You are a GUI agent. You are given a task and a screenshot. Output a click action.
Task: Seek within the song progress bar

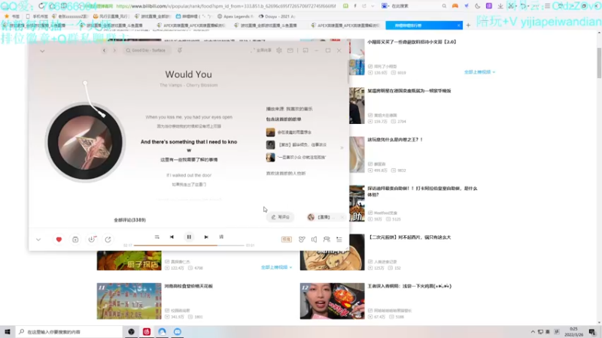(189, 245)
